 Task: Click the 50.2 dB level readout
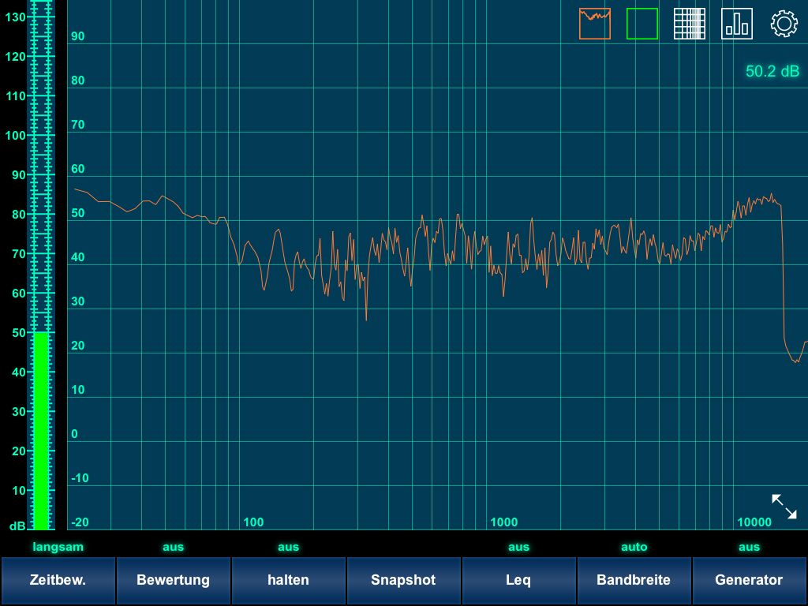pos(772,71)
